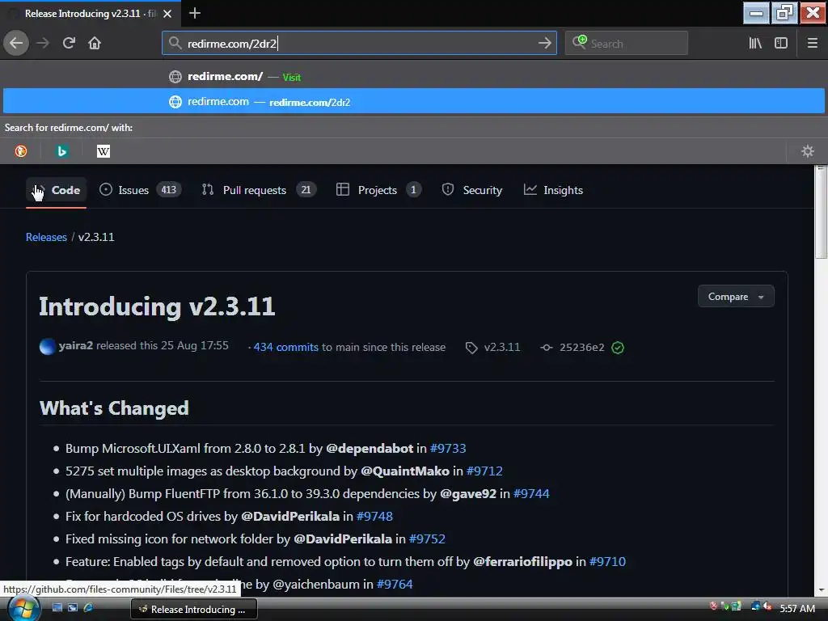Click into the browser Search box

(x=627, y=43)
